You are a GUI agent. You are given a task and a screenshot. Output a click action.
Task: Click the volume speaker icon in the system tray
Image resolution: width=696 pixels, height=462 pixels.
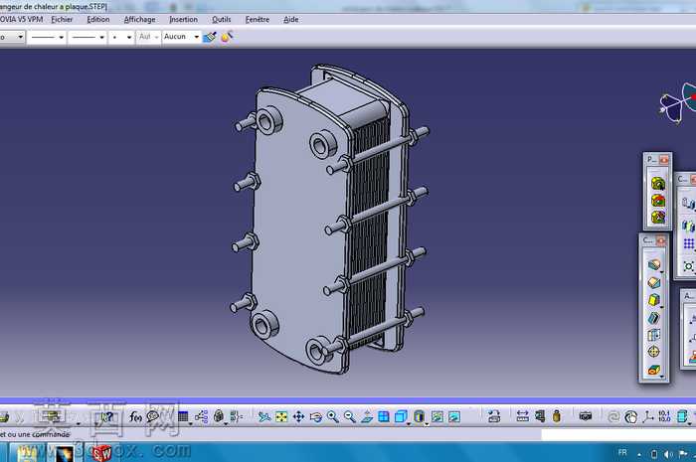(668, 454)
